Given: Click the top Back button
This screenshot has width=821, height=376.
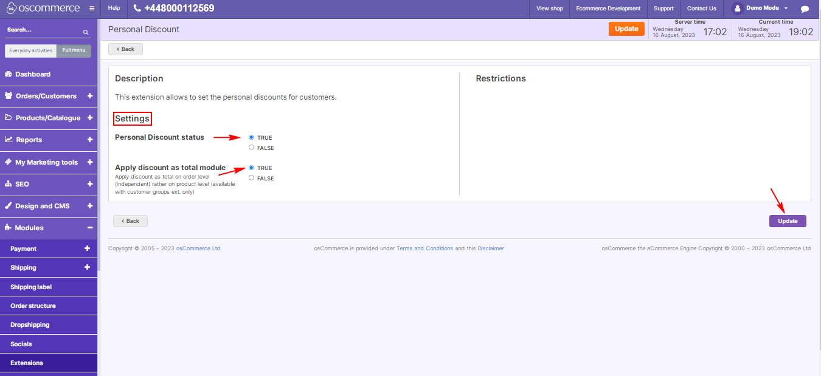Looking at the screenshot, I should (x=125, y=49).
